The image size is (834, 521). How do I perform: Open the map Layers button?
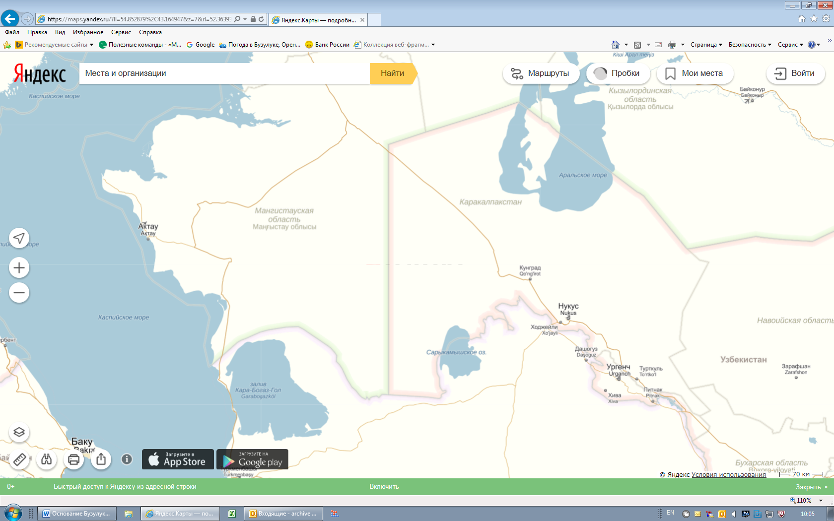tap(19, 432)
